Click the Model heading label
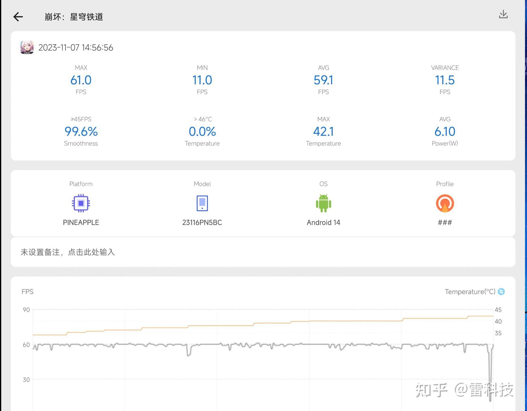Screen dimensions: 527x411 click(202, 184)
